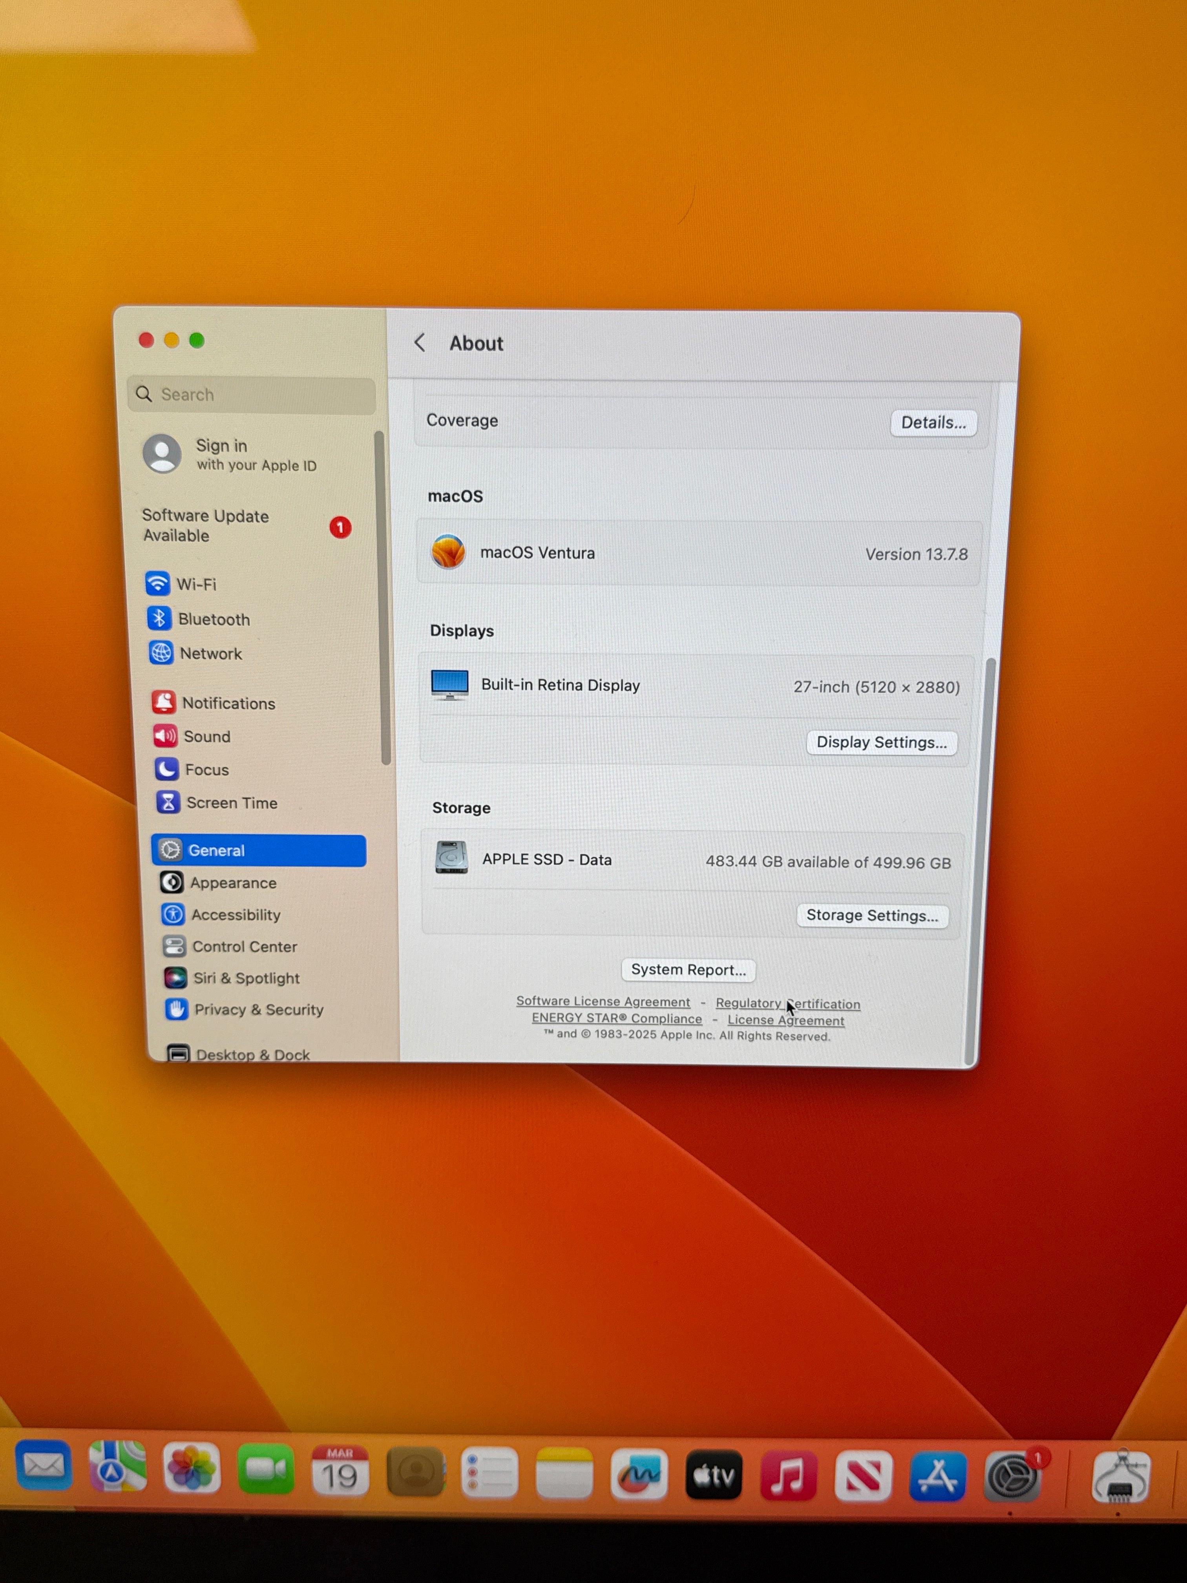
Task: Click the Built-in Retina Display label
Action: pyautogui.click(x=560, y=685)
